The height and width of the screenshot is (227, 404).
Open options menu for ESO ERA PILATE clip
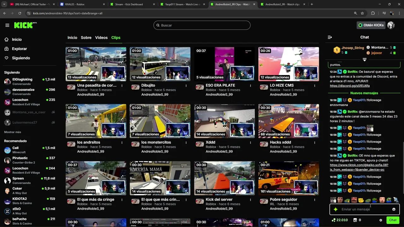(251, 86)
